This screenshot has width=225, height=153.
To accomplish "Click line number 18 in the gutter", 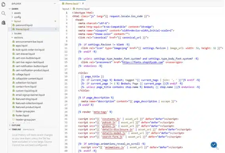I will tap(66, 73).
